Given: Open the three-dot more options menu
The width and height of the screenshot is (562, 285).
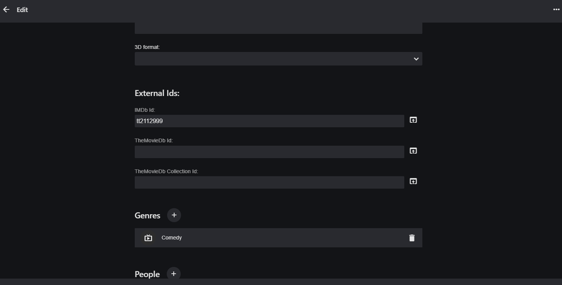Looking at the screenshot, I should (556, 10).
